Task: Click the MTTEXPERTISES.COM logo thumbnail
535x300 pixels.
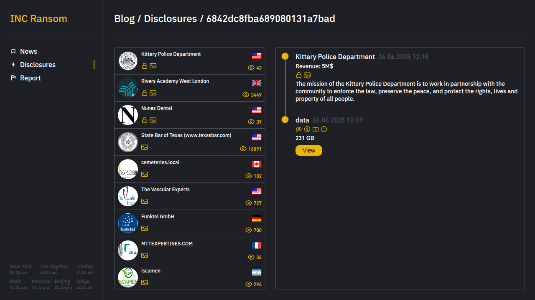Action: (128, 250)
